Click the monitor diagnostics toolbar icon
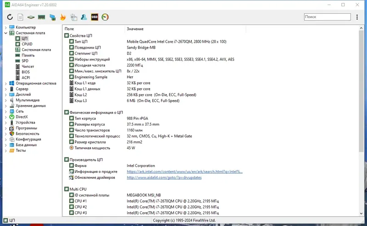This screenshot has height=226, width=367. click(52, 17)
